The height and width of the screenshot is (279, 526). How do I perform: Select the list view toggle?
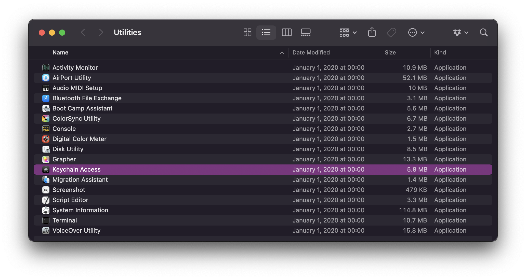(266, 32)
